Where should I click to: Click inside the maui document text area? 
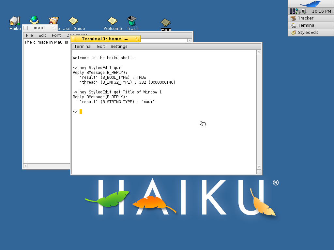46,98
